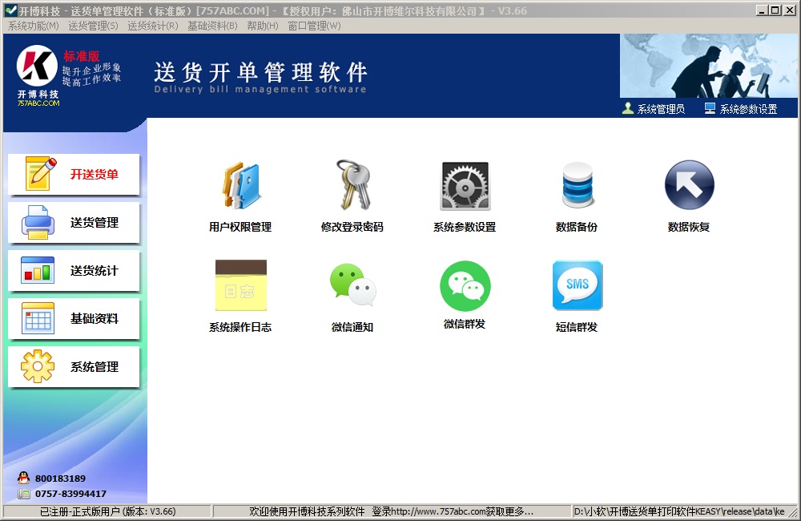The image size is (801, 521).
Task: Open the 基础资料(B) menu
Action: click(212, 26)
